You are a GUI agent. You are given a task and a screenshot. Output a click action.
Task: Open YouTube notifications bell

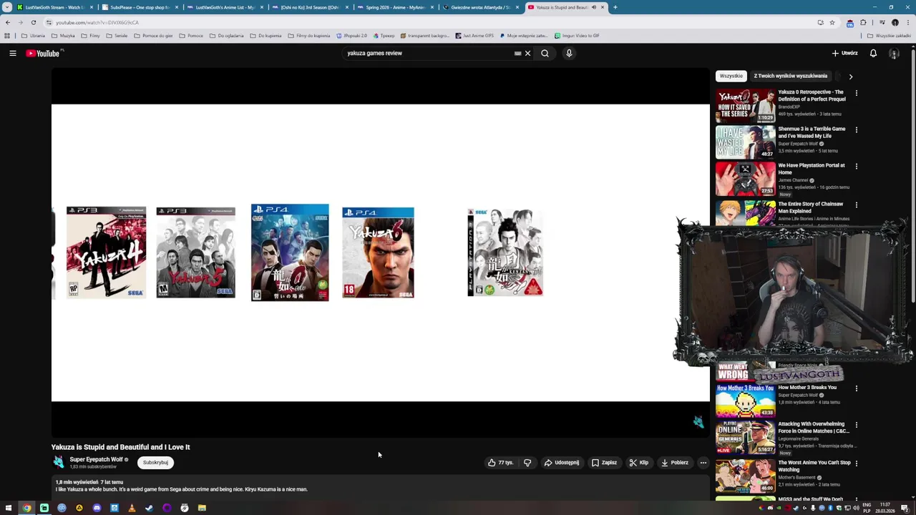pos(873,53)
